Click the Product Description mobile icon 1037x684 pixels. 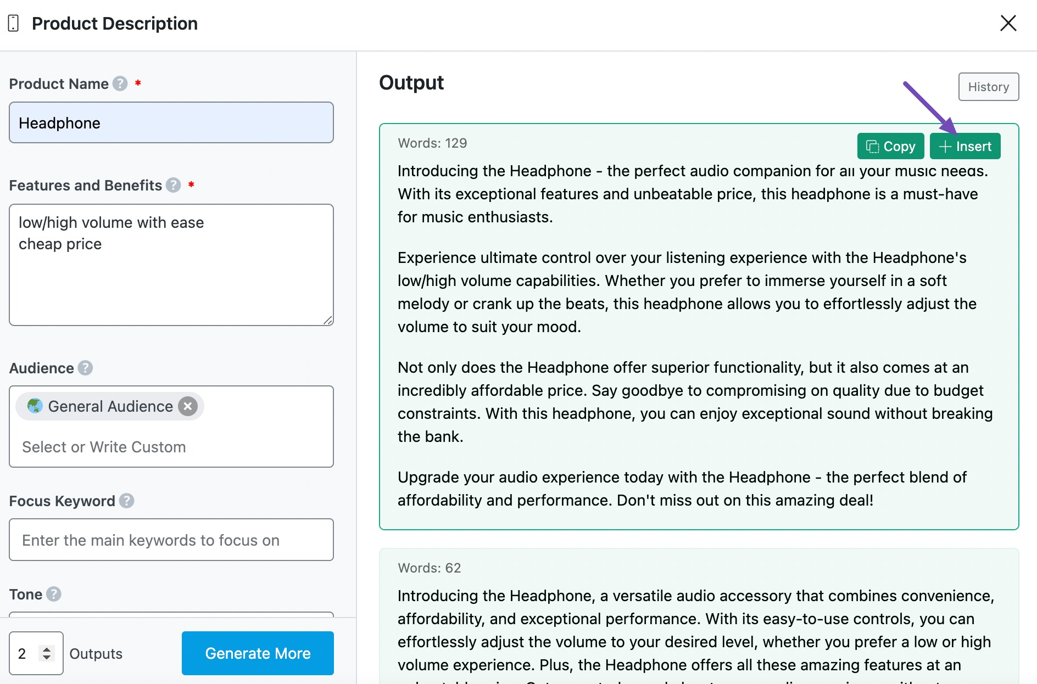point(12,23)
